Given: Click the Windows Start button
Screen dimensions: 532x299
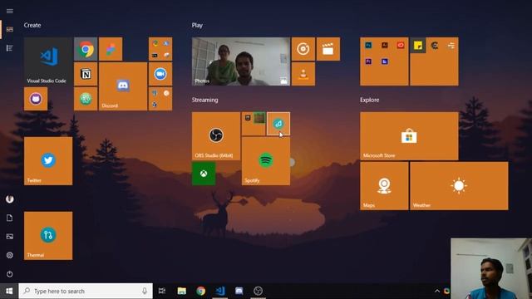Looking at the screenshot, I should coord(9,291).
